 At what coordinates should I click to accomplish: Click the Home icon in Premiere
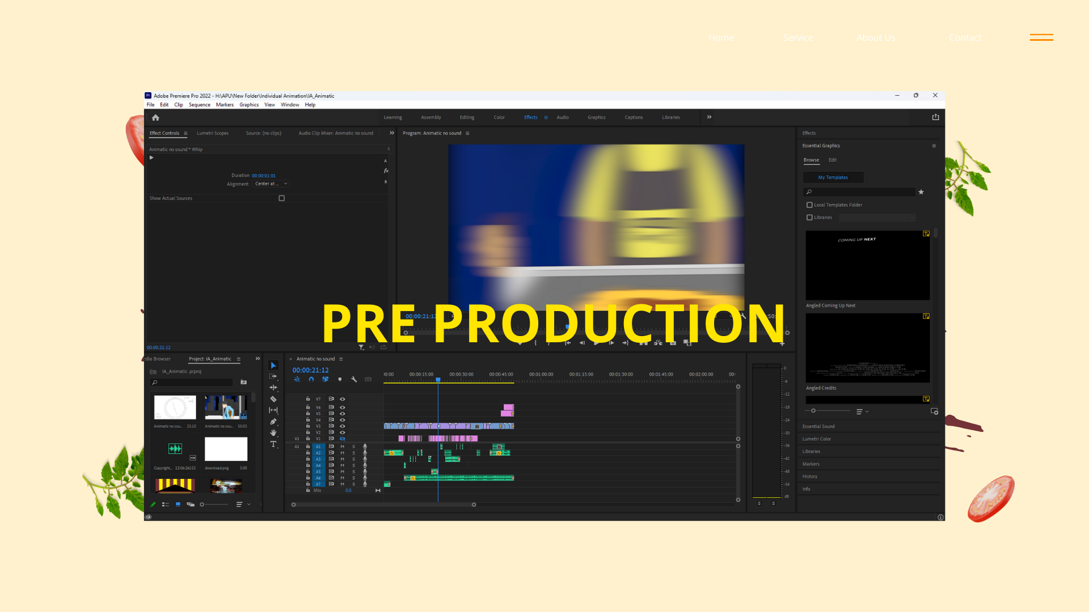tap(155, 117)
